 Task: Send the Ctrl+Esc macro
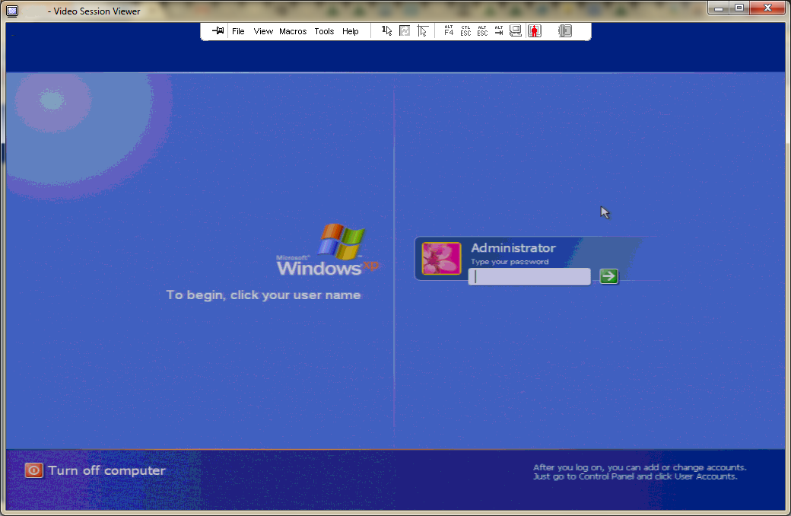click(x=465, y=30)
